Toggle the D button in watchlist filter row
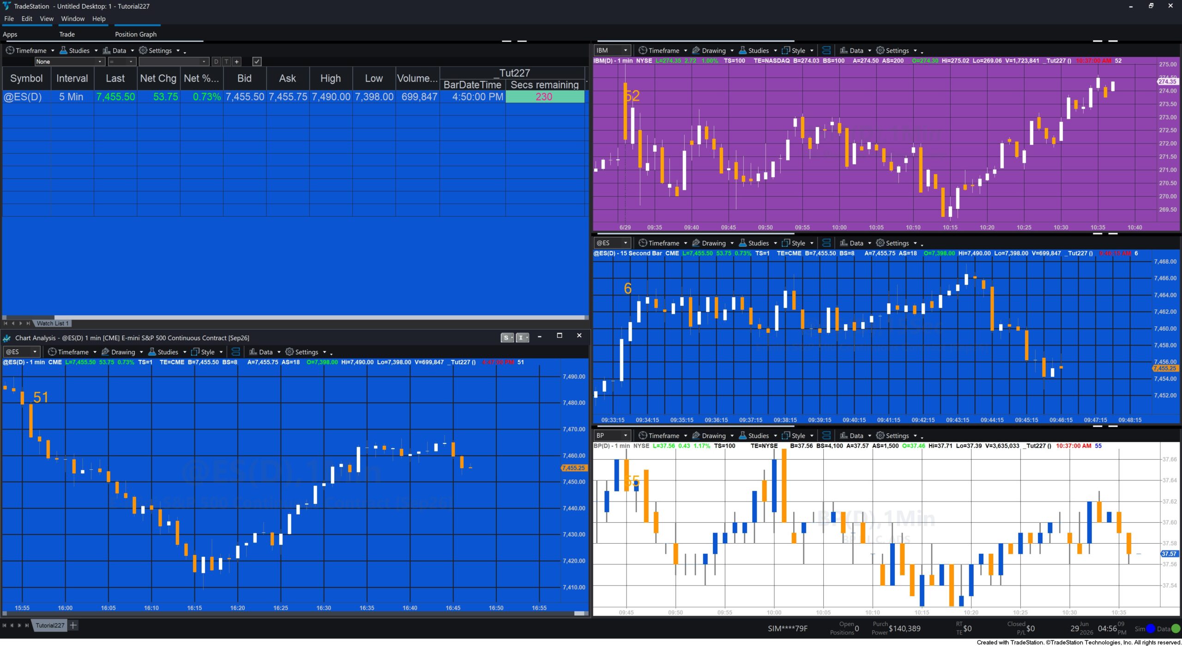The height and width of the screenshot is (646, 1182). point(216,61)
